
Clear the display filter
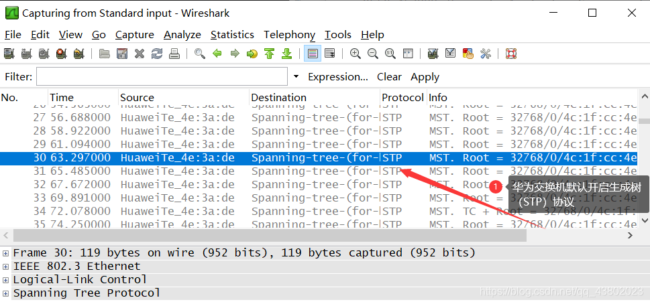point(389,77)
